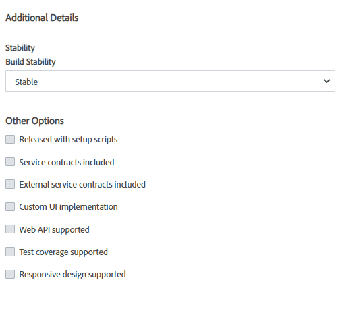Click the Additional Details heading
The image size is (338, 315).
[x=42, y=18]
